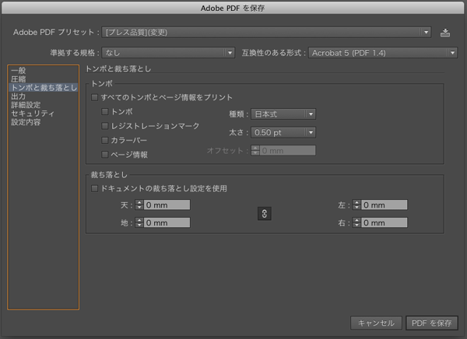The width and height of the screenshot is (467, 339).
Task: Check ドキュメントの裁ち落とし設定を使用
Action: (x=95, y=188)
